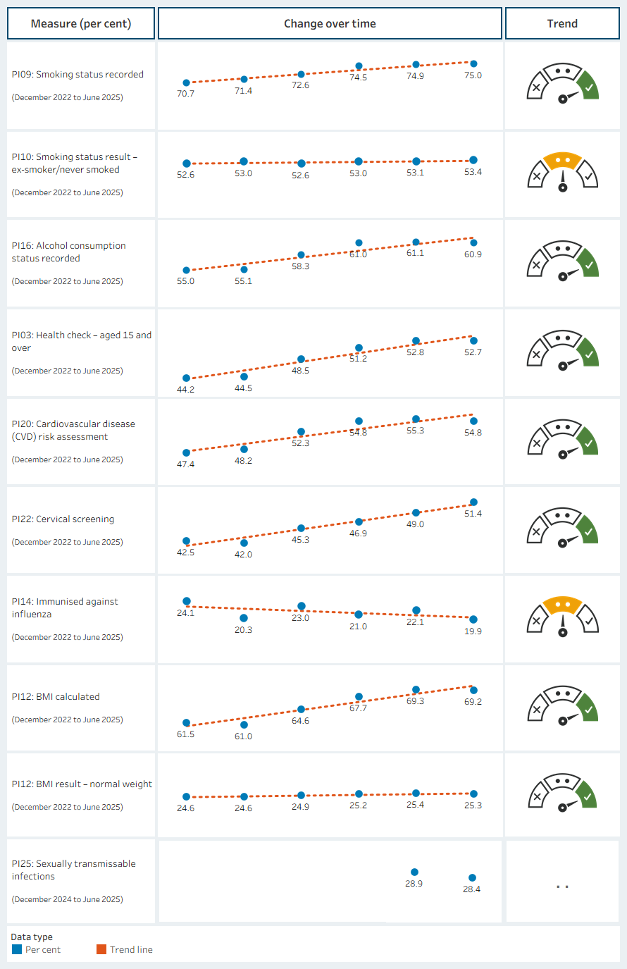The image size is (627, 969).
Task: Select the Trend column header
Action: tap(562, 23)
